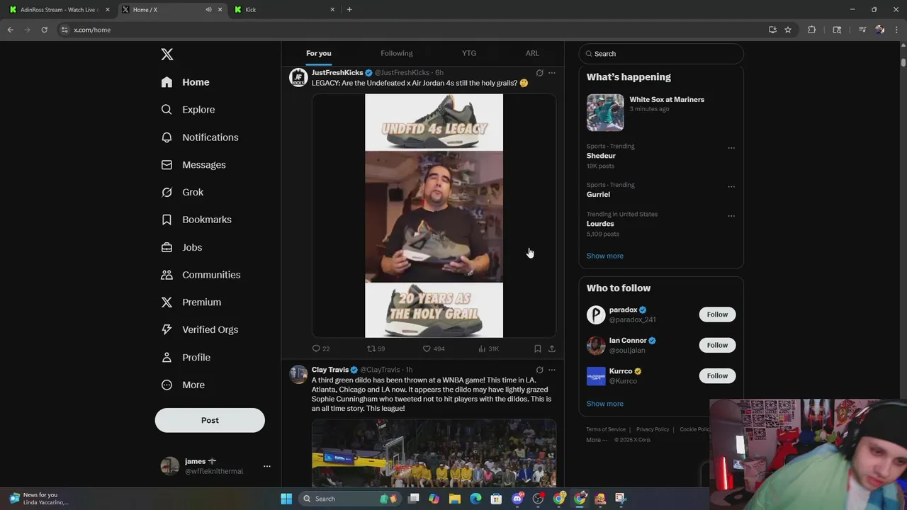Show more under What's happening
Image resolution: width=907 pixels, height=510 pixels.
click(x=605, y=256)
